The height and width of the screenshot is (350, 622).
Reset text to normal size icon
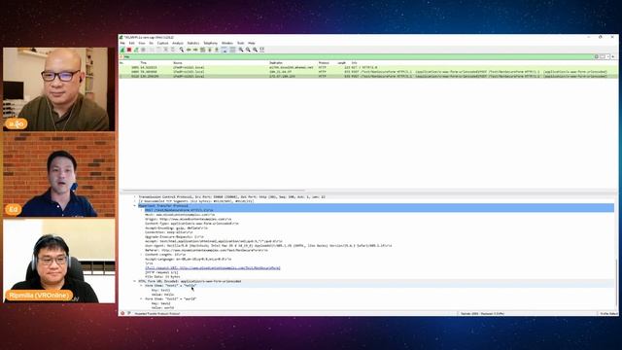tap(255, 50)
